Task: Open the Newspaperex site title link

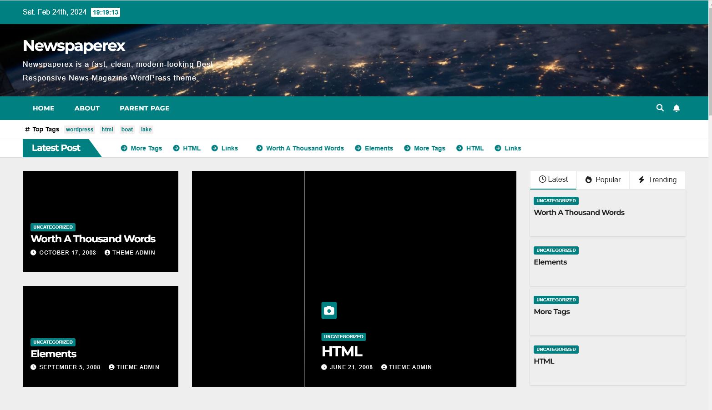Action: [74, 45]
